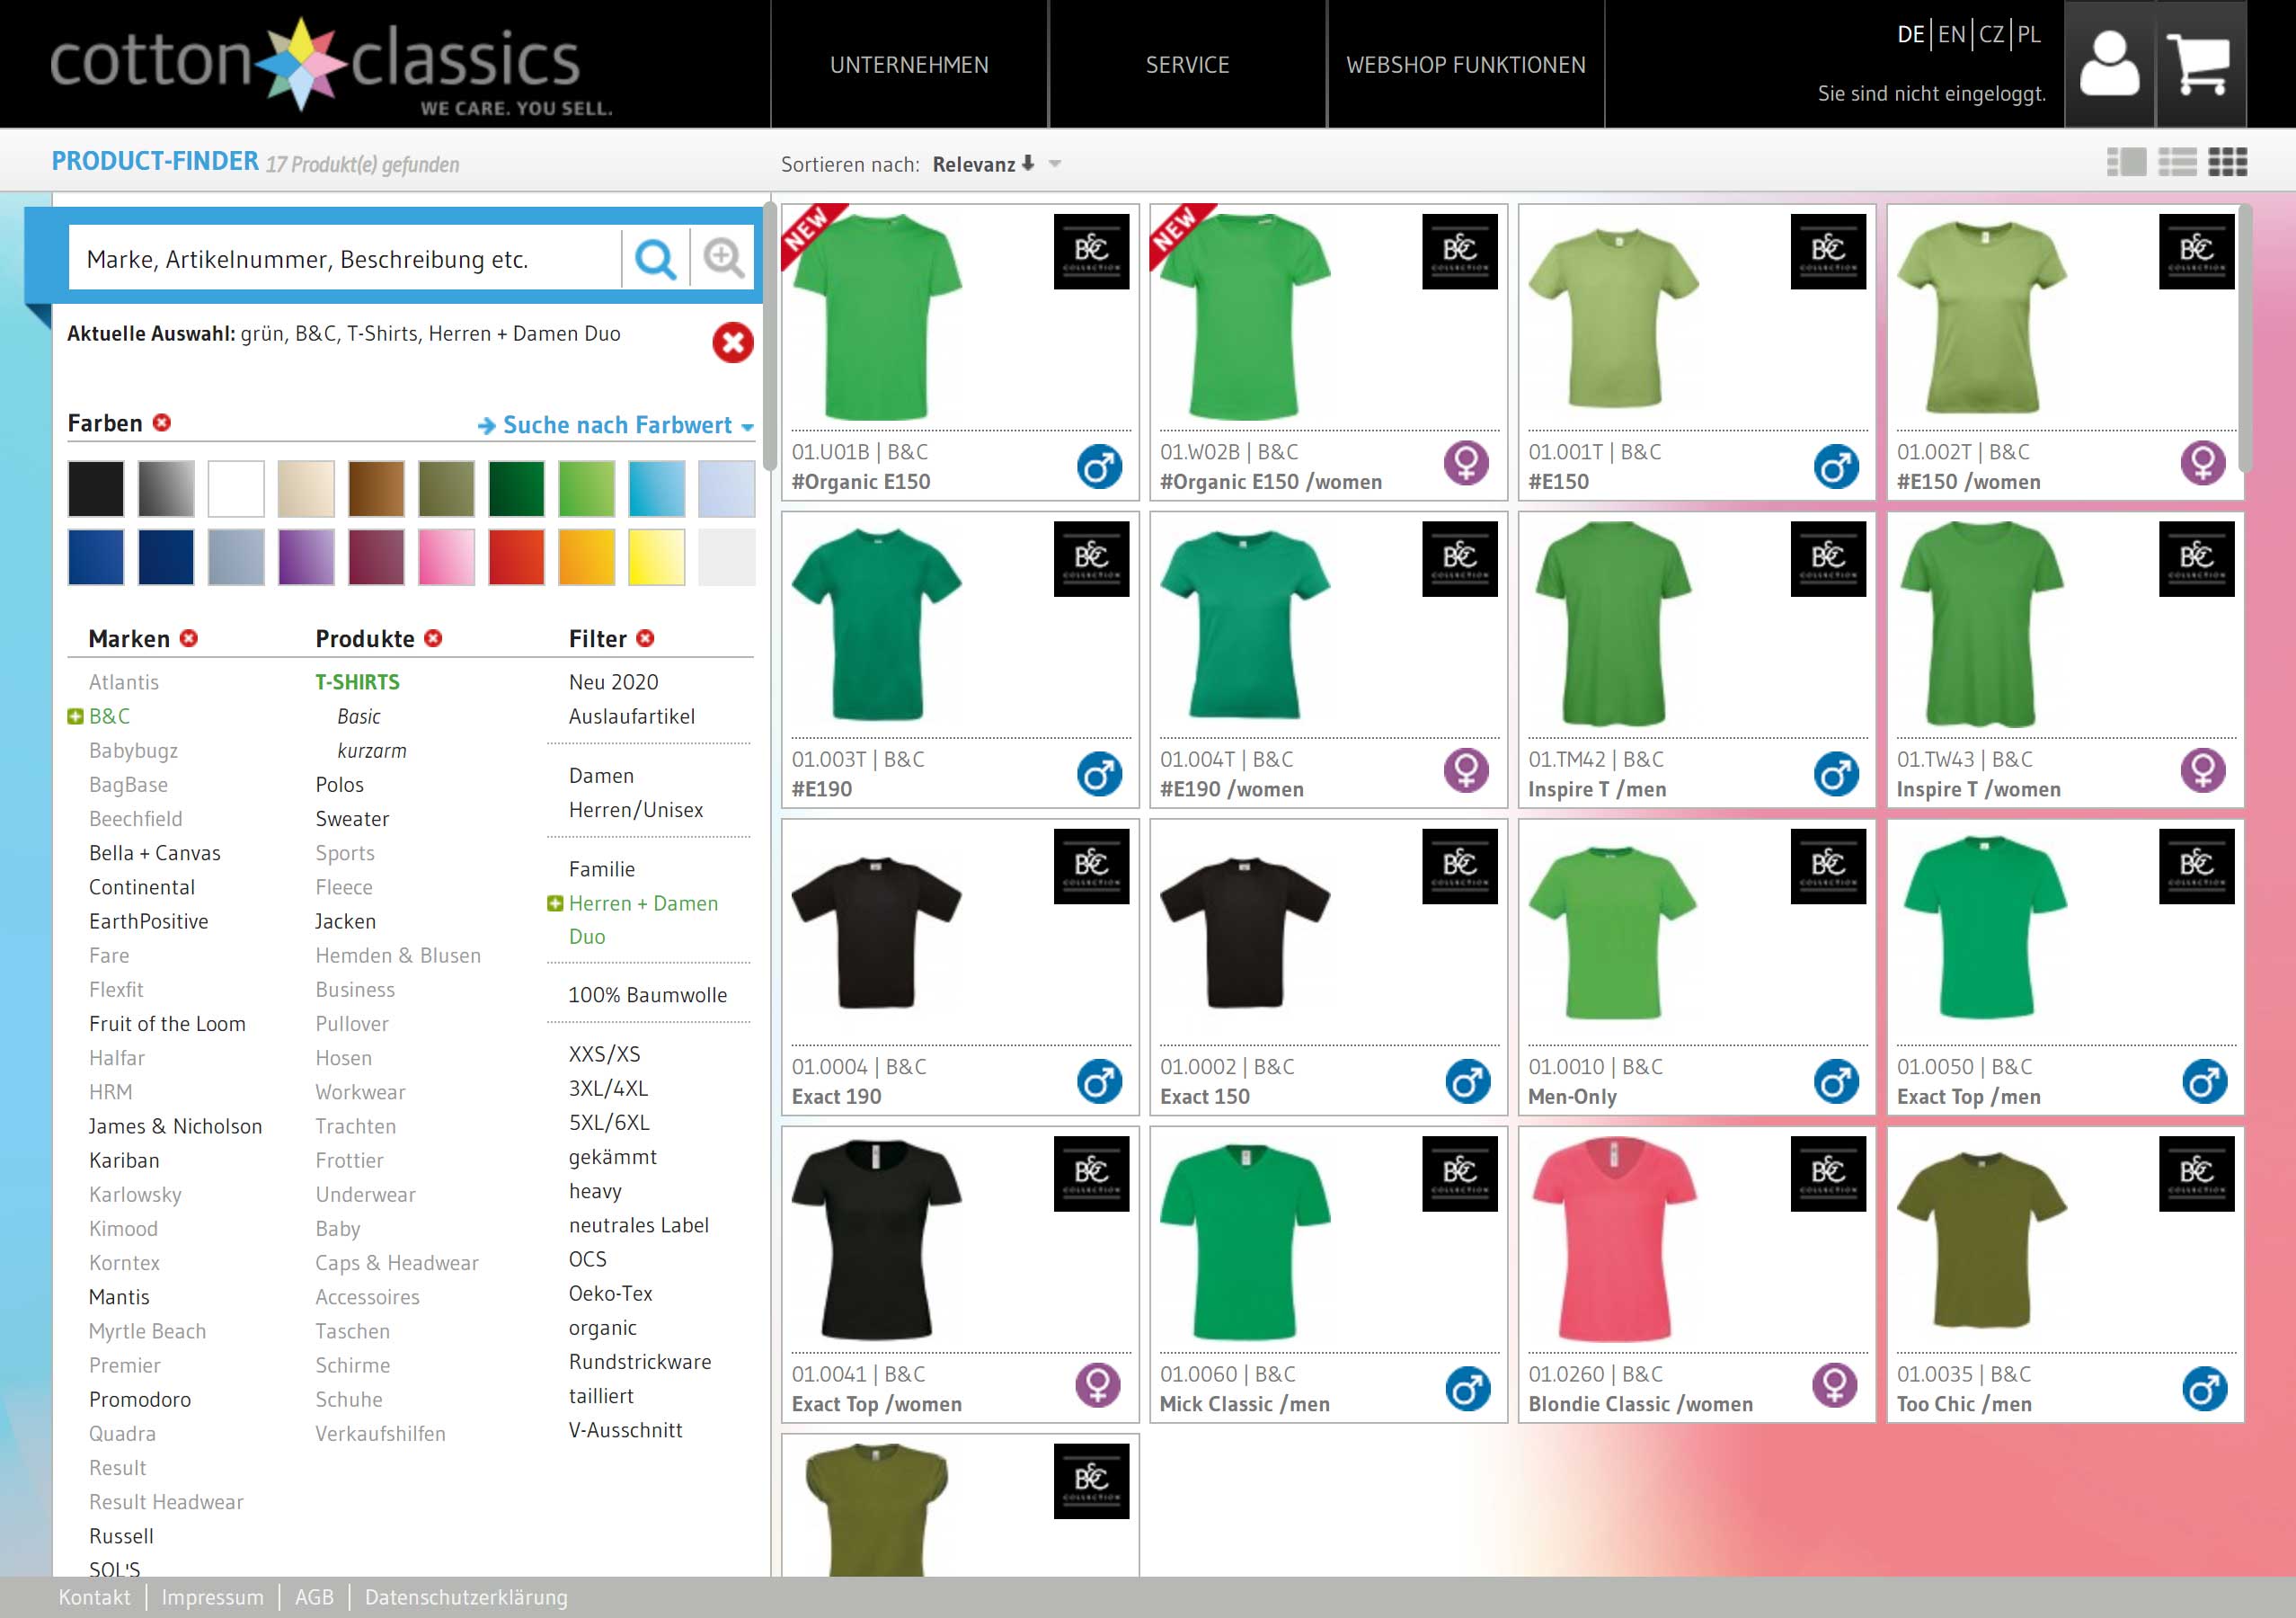This screenshot has width=2296, height=1618.
Task: Select the Polos category
Action: tap(339, 785)
